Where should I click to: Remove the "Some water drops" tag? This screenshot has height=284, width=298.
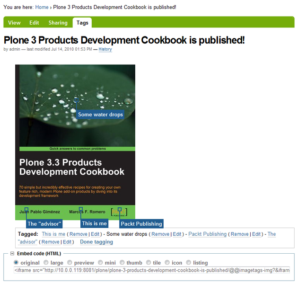coord(160,234)
